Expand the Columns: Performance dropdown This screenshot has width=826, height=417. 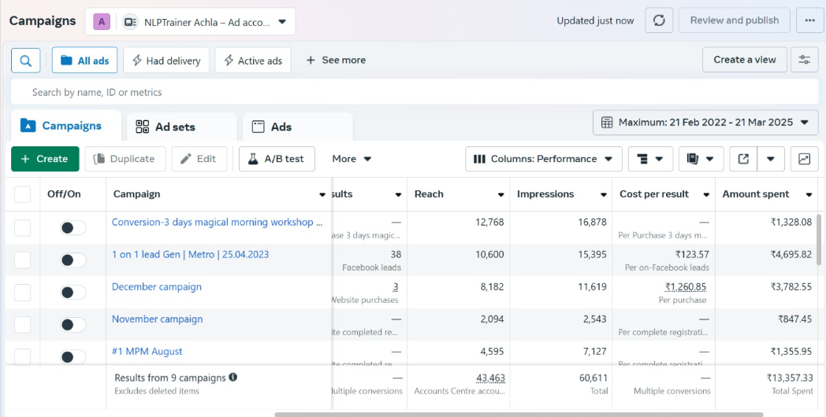coord(543,159)
